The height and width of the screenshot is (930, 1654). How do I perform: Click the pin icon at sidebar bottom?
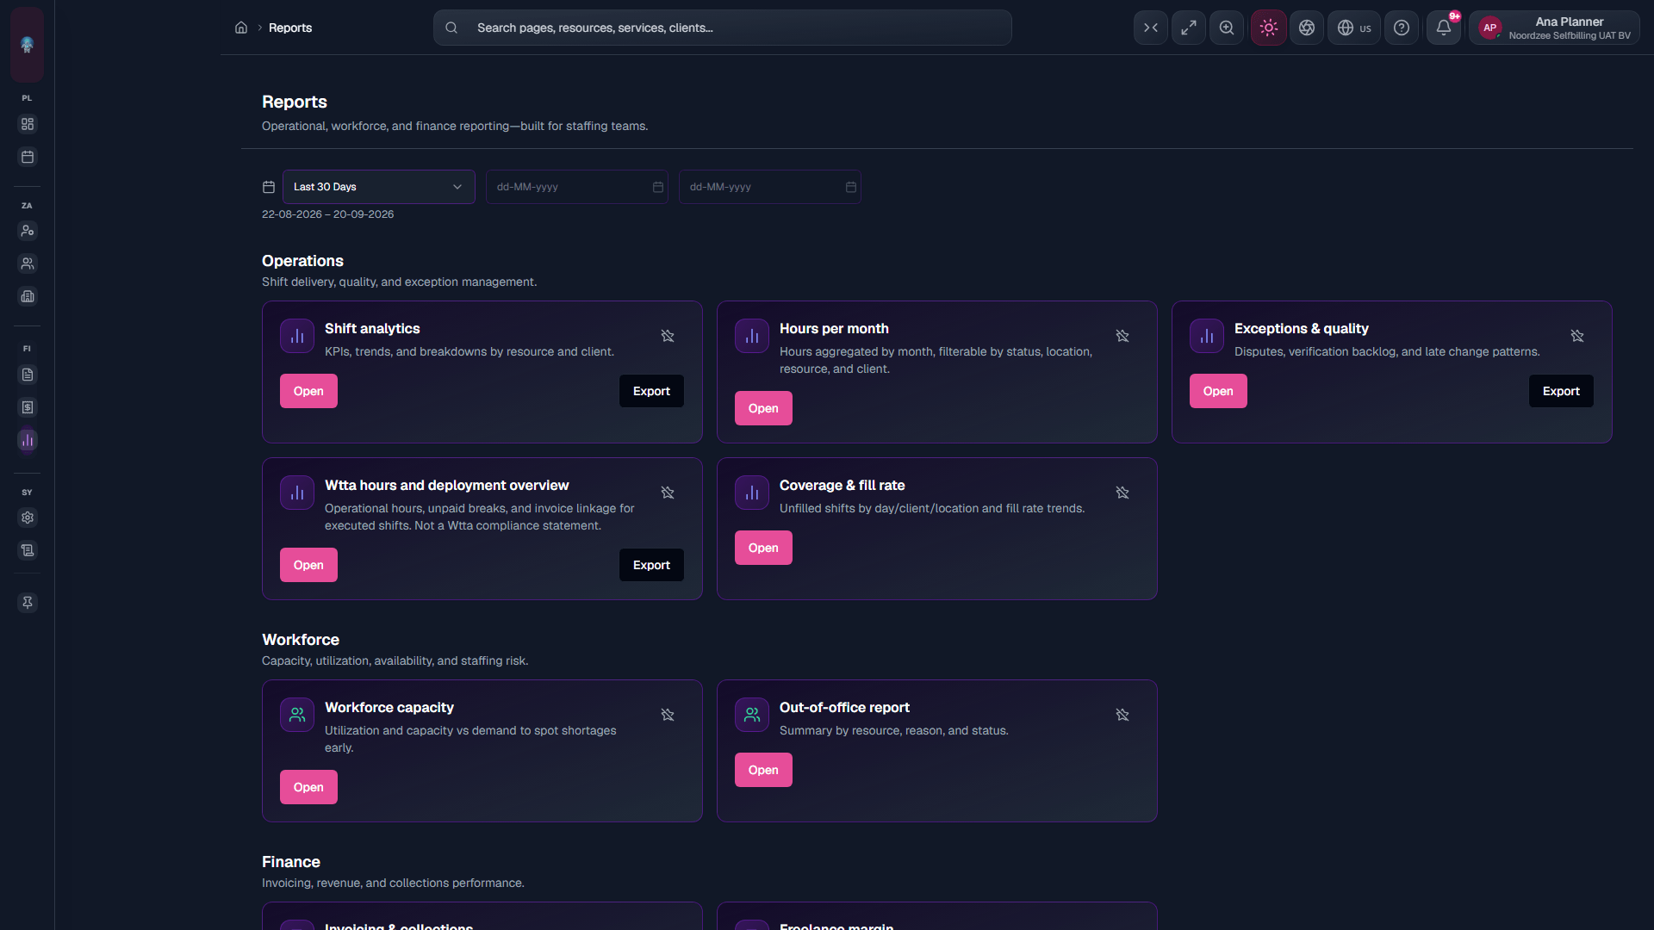(28, 603)
